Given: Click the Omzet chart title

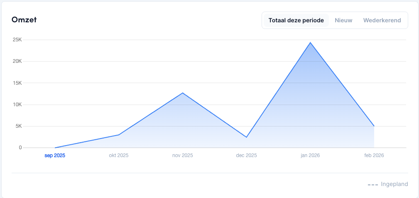Looking at the screenshot, I should point(24,20).
